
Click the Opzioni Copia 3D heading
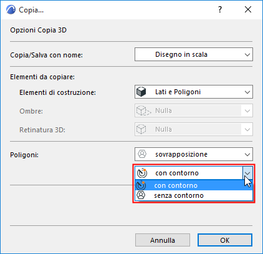click(39, 30)
